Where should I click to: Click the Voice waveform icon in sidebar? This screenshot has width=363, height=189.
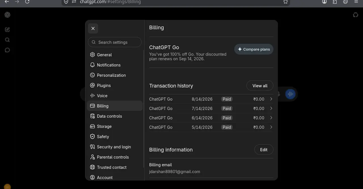pyautogui.click(x=92, y=95)
